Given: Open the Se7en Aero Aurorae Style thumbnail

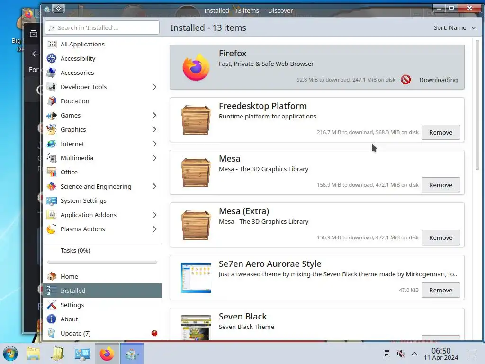Looking at the screenshot, I should click(x=196, y=278).
